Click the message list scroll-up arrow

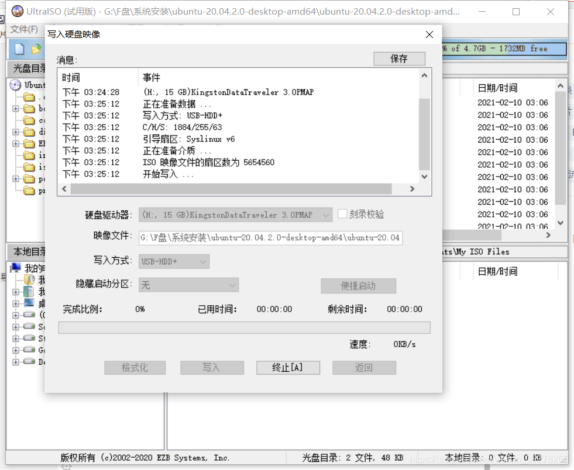point(424,75)
